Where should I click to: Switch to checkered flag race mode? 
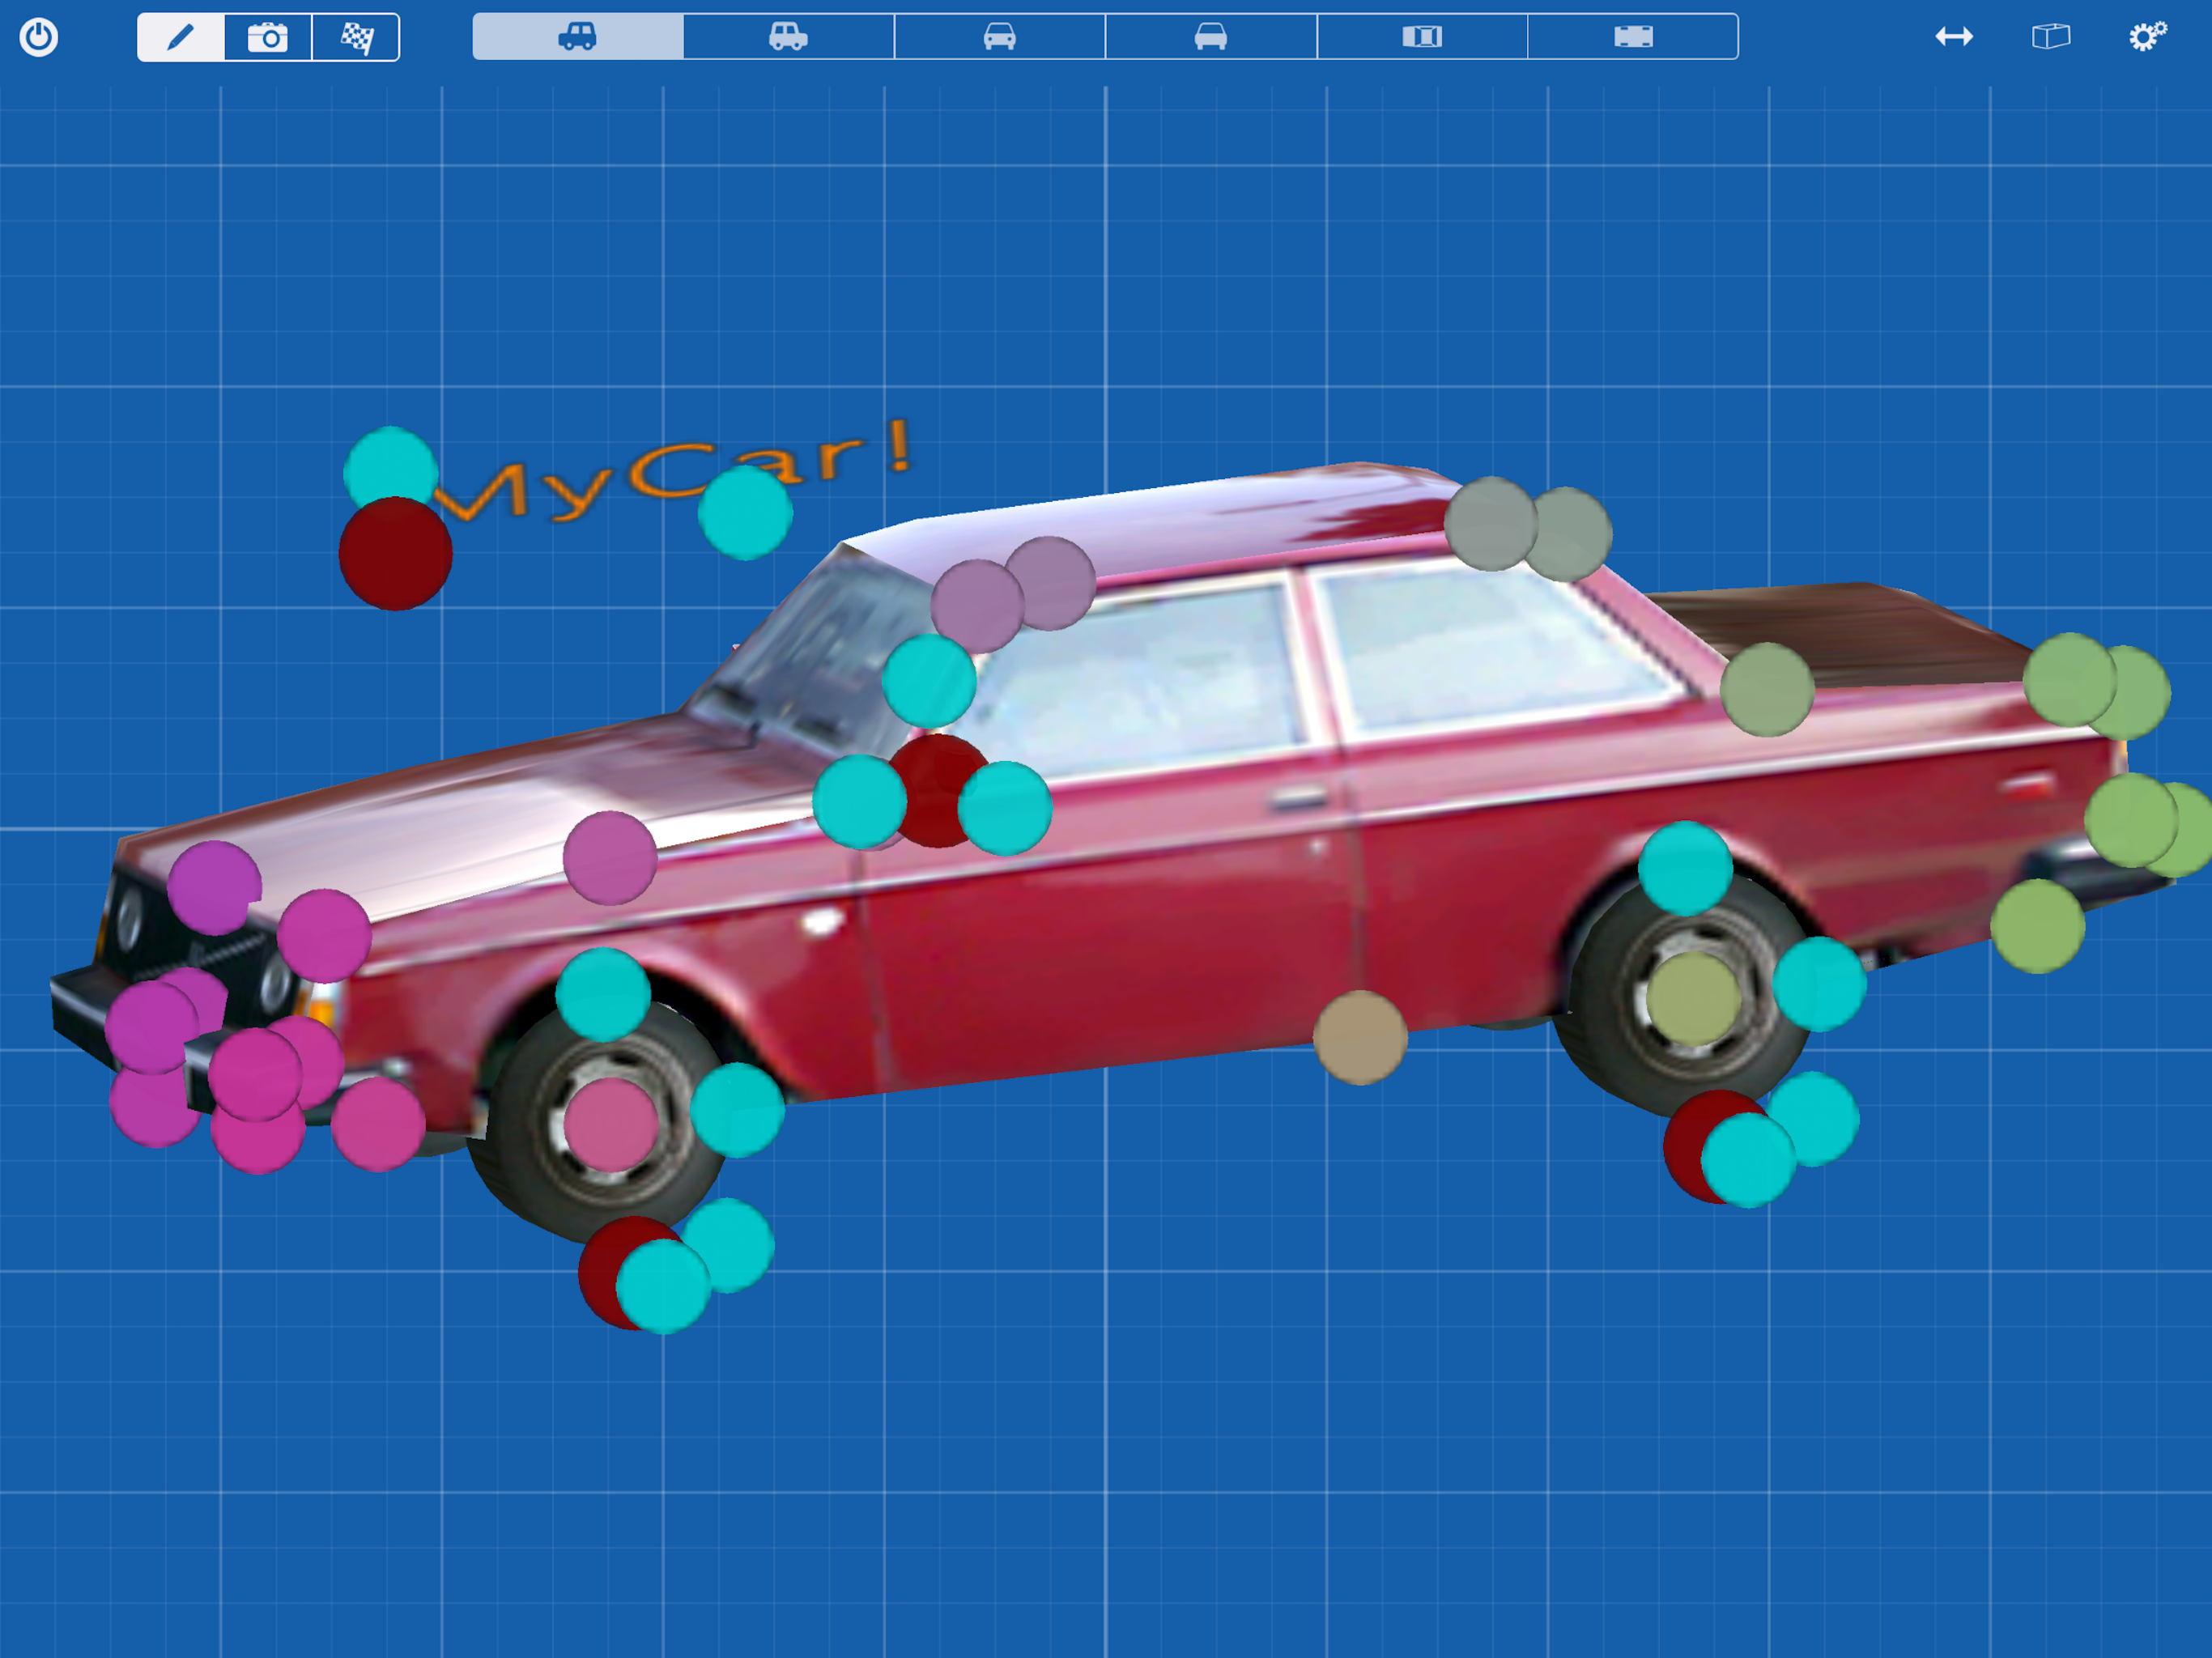click(356, 38)
